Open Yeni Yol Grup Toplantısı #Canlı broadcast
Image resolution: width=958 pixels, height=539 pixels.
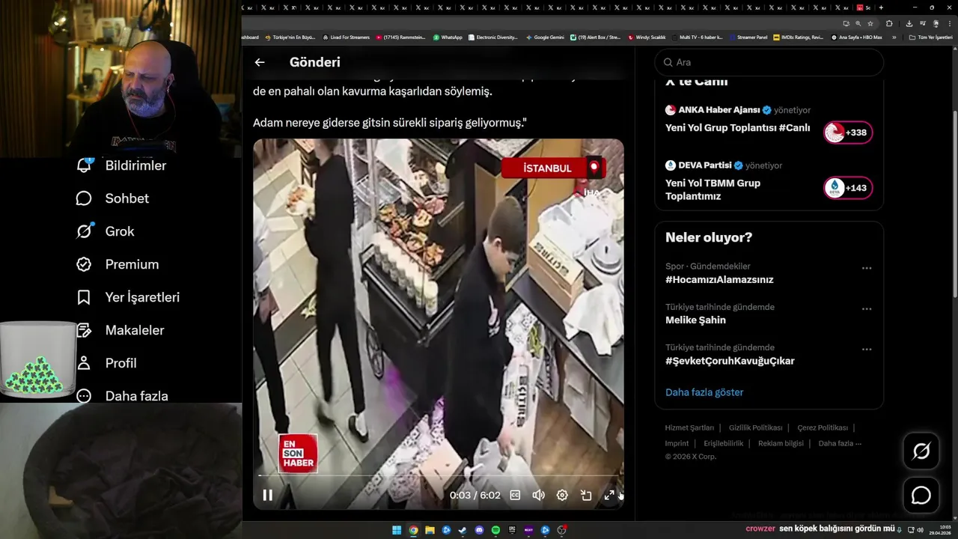tap(737, 128)
